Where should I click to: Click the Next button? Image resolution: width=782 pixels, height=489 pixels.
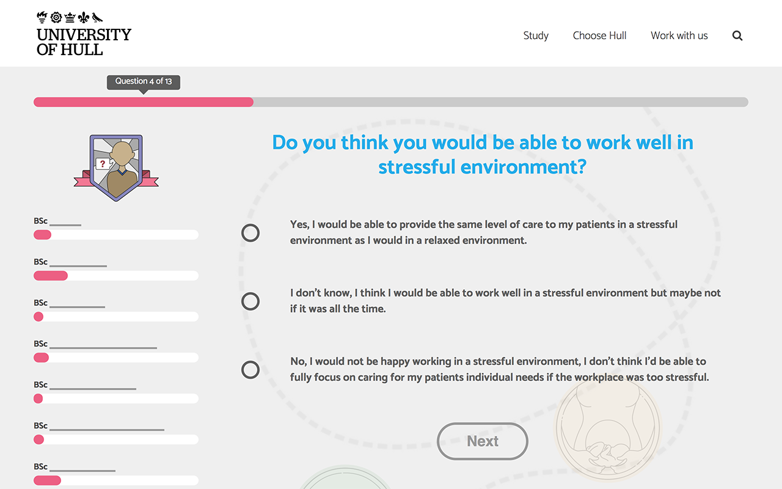482,441
